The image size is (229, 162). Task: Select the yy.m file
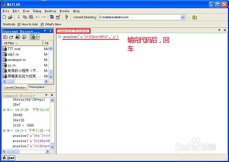click(11, 65)
